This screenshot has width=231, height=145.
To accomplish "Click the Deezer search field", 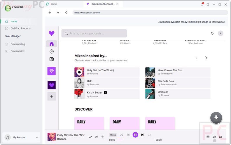I will pos(94,33).
